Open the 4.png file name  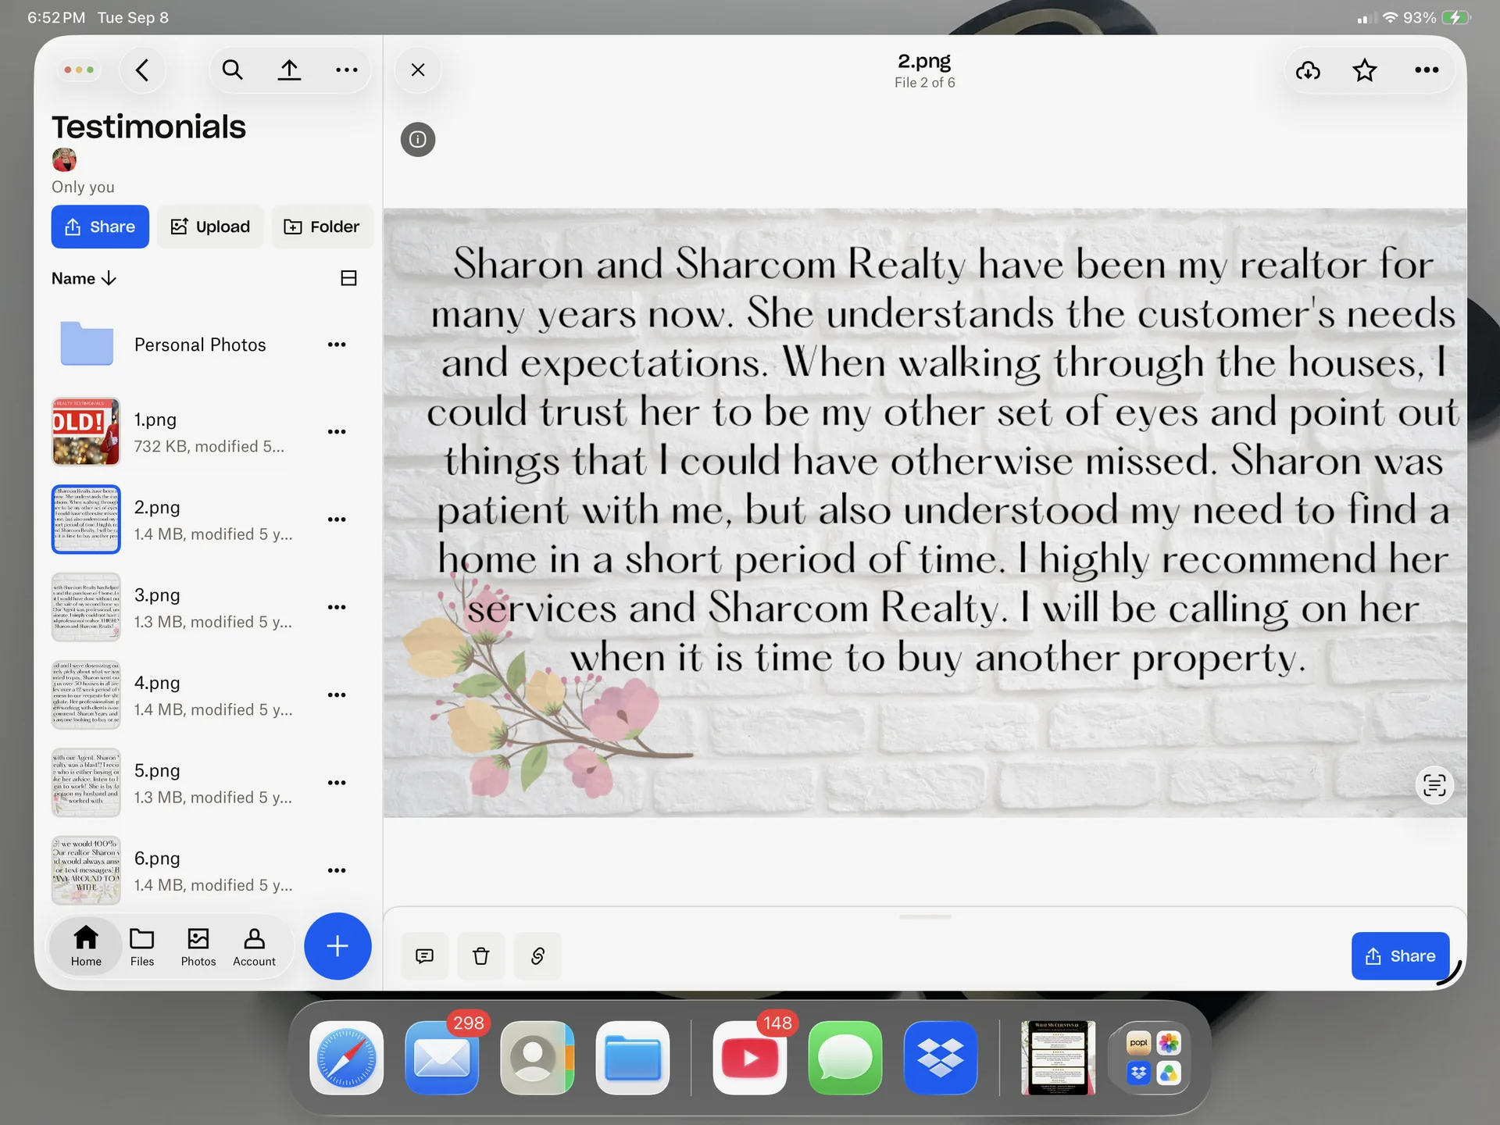[157, 683]
